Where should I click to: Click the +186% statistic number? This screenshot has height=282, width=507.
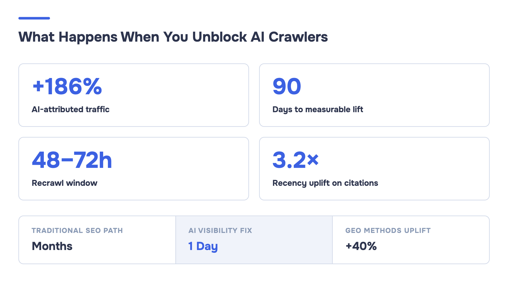pos(67,87)
